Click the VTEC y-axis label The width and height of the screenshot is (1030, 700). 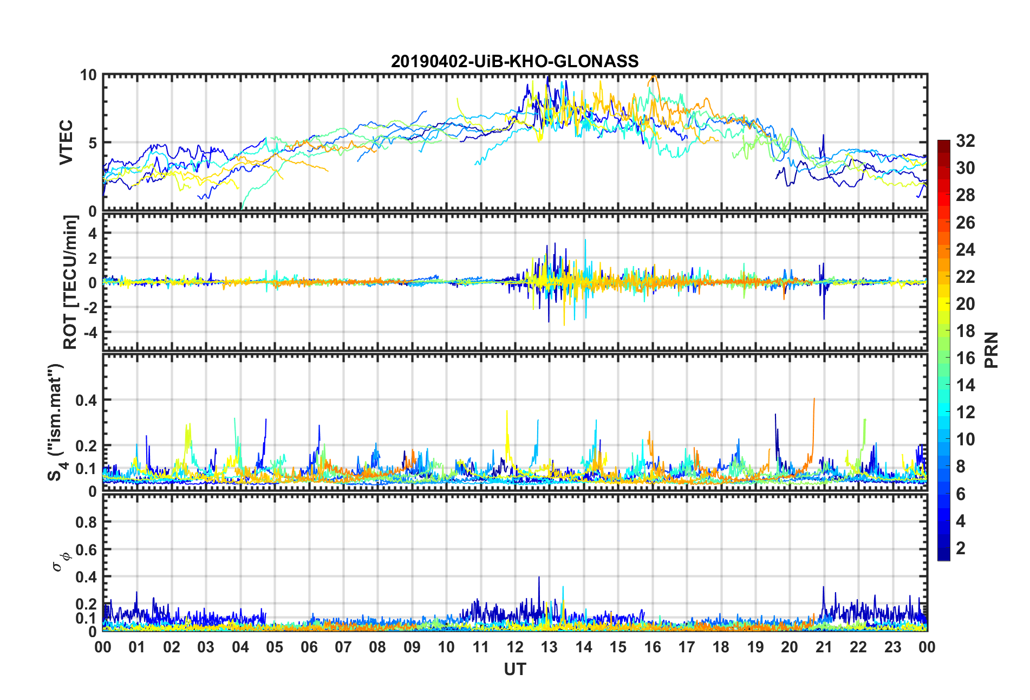coord(66,142)
